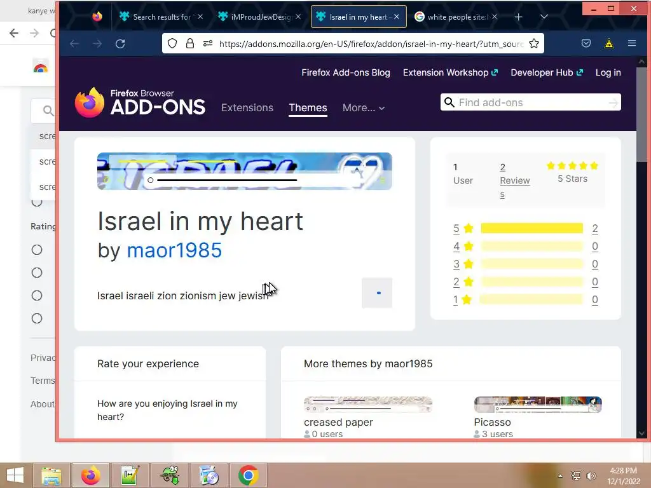Click the disc installer taskbar icon
The image size is (651, 488).
[209, 475]
